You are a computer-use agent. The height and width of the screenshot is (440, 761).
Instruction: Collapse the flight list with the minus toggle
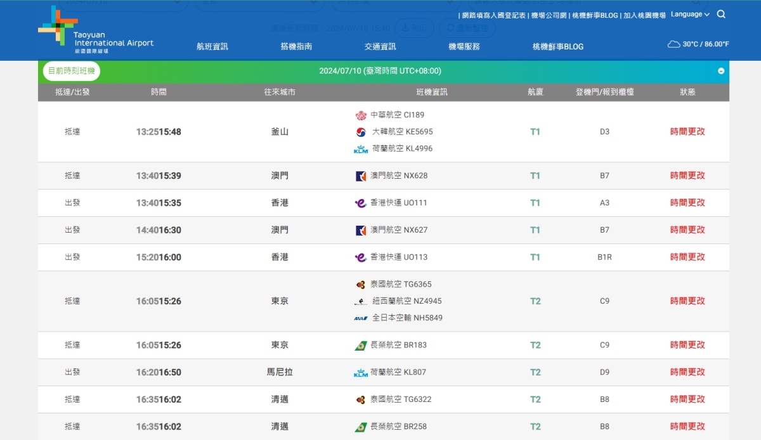click(721, 71)
